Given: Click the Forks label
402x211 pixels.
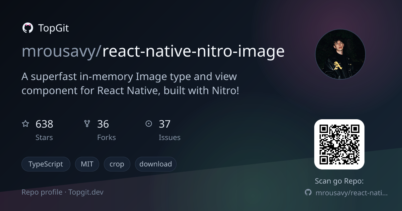Looking at the screenshot, I should tap(107, 138).
